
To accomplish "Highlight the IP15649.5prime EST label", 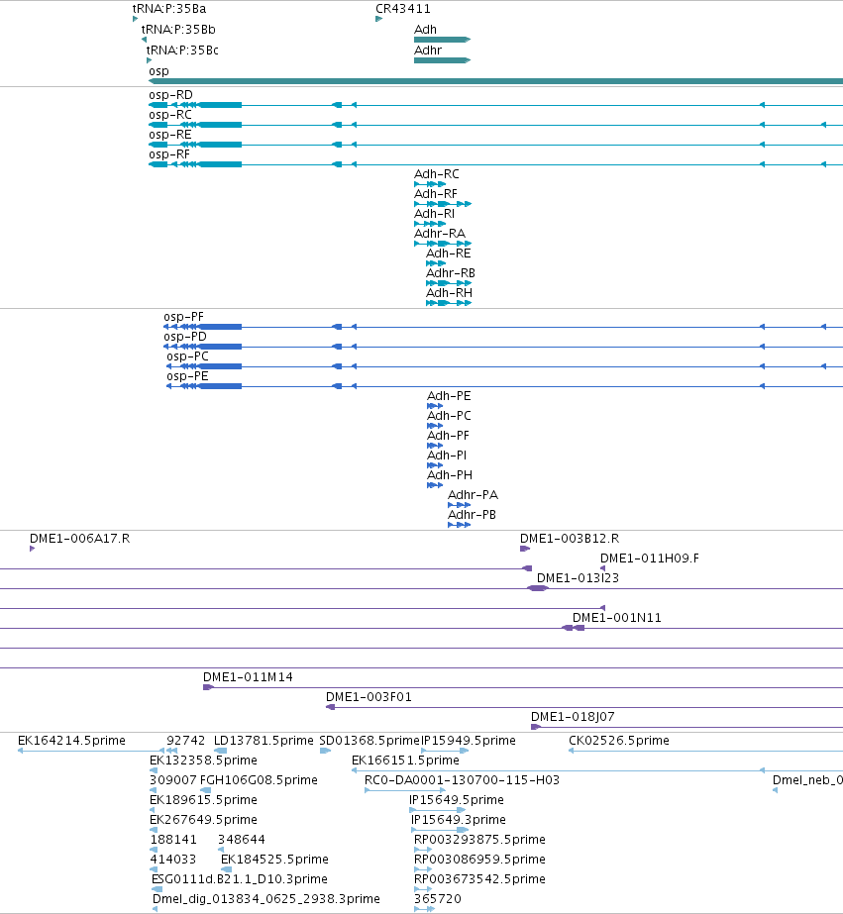I will point(457,800).
